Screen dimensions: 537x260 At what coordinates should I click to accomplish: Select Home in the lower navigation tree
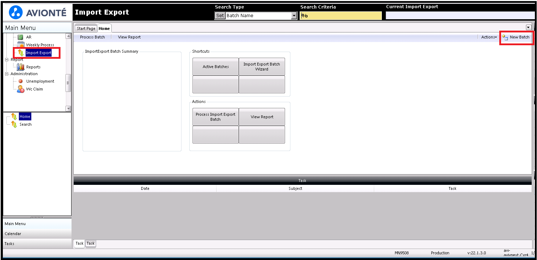[x=25, y=116]
